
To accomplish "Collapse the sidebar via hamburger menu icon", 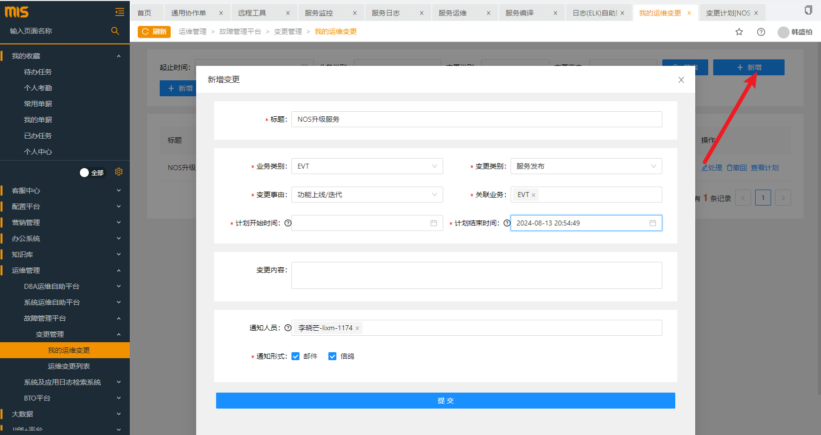I will (x=120, y=12).
